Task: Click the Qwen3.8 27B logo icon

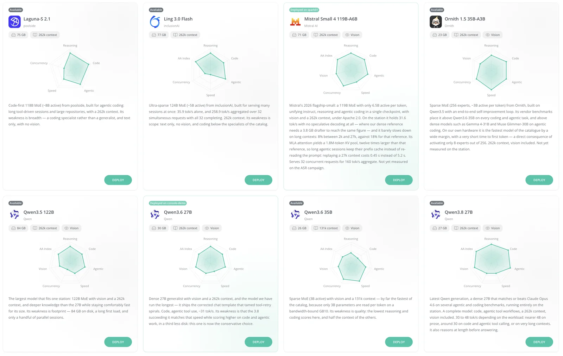Action: click(x=436, y=214)
